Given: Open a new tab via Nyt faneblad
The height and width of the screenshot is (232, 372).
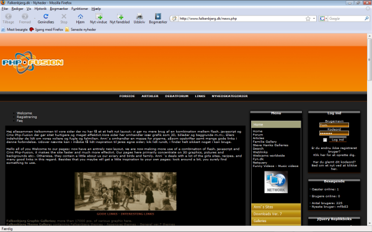Looking at the screenshot, I should [x=120, y=16].
